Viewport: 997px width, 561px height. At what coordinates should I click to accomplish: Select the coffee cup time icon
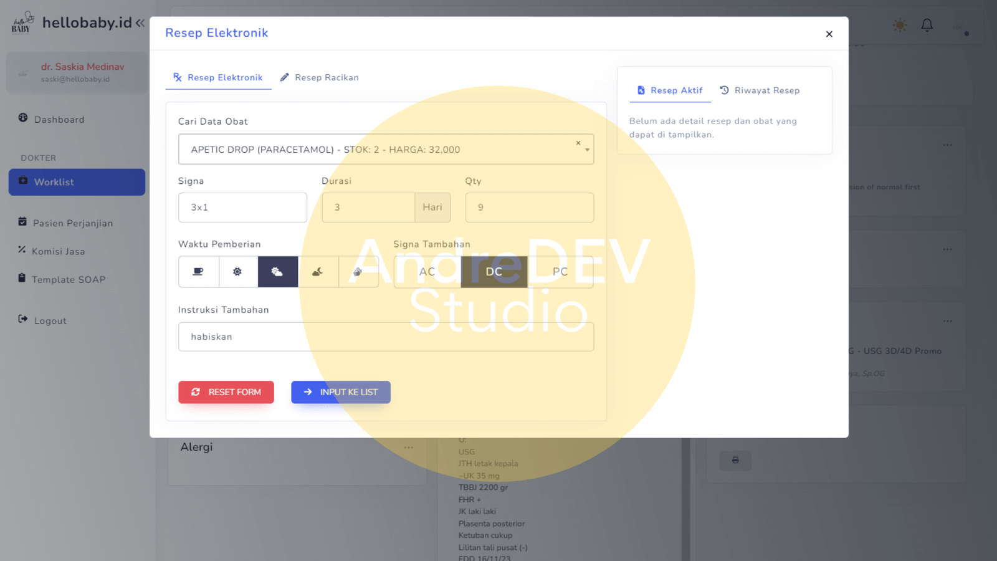click(x=198, y=272)
